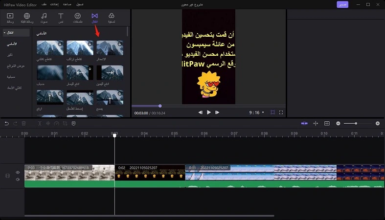Select the Basic (الأساسي) transition category
Viewport: 385px width, 220px height.
(12, 44)
